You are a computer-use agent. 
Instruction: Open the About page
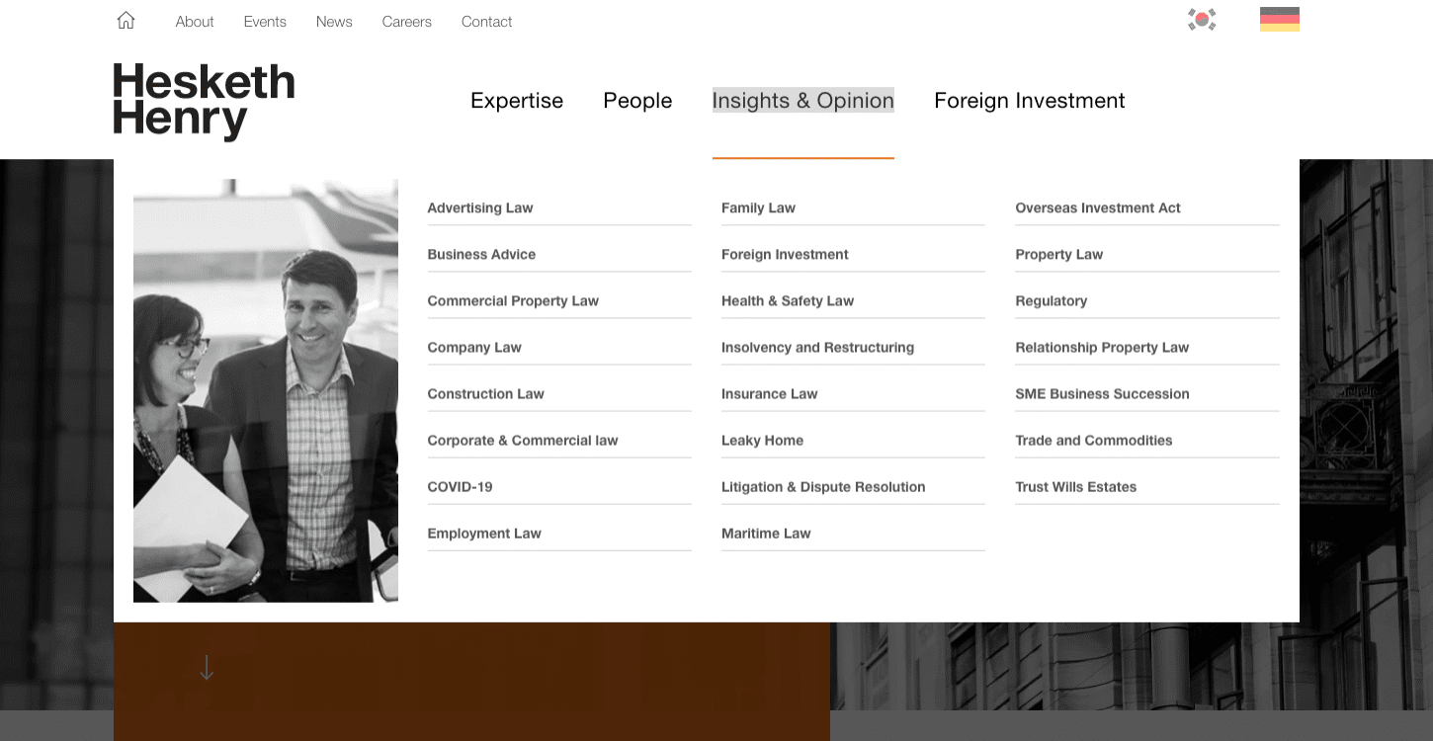click(195, 22)
